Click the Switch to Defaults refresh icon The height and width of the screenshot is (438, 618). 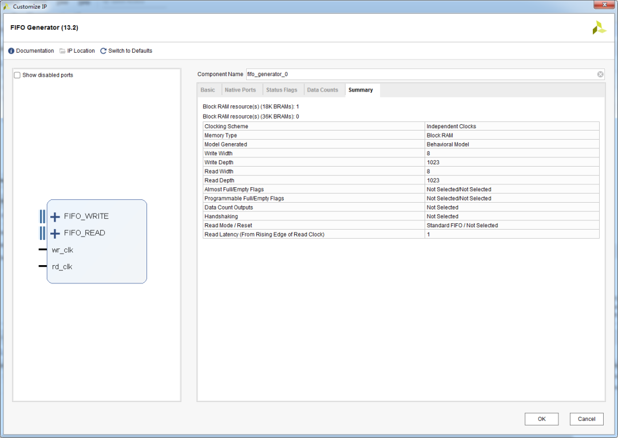(103, 51)
